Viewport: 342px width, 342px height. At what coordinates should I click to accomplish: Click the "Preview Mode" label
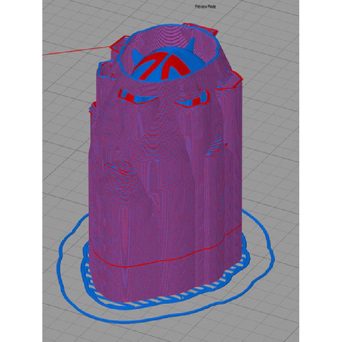(205, 6)
